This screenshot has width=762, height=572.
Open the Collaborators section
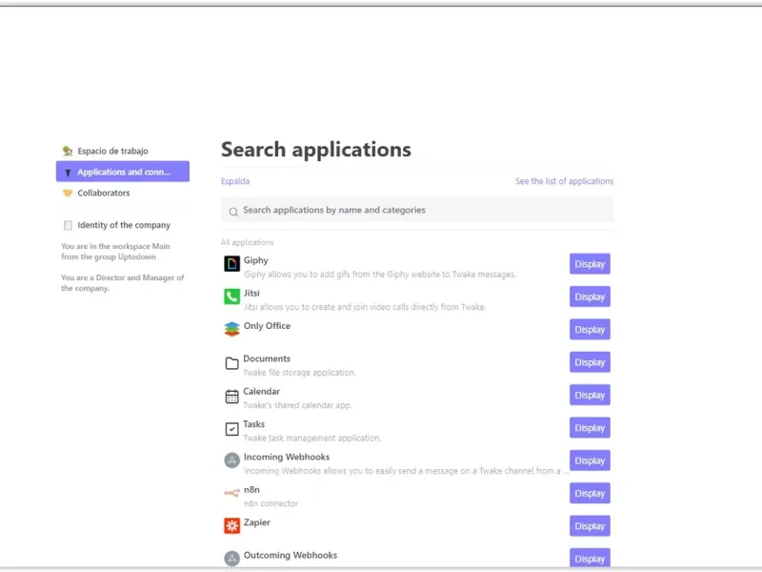(103, 193)
